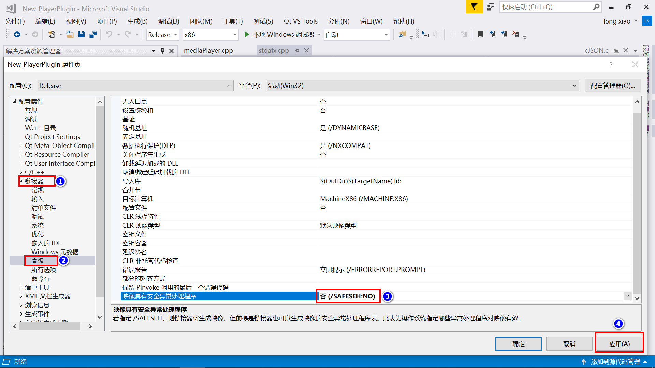655x368 pixels.
Task: Click the Navigate Backward arrow icon
Action: click(17, 34)
